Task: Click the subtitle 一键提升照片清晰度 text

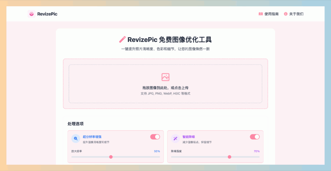Action: (x=165, y=49)
